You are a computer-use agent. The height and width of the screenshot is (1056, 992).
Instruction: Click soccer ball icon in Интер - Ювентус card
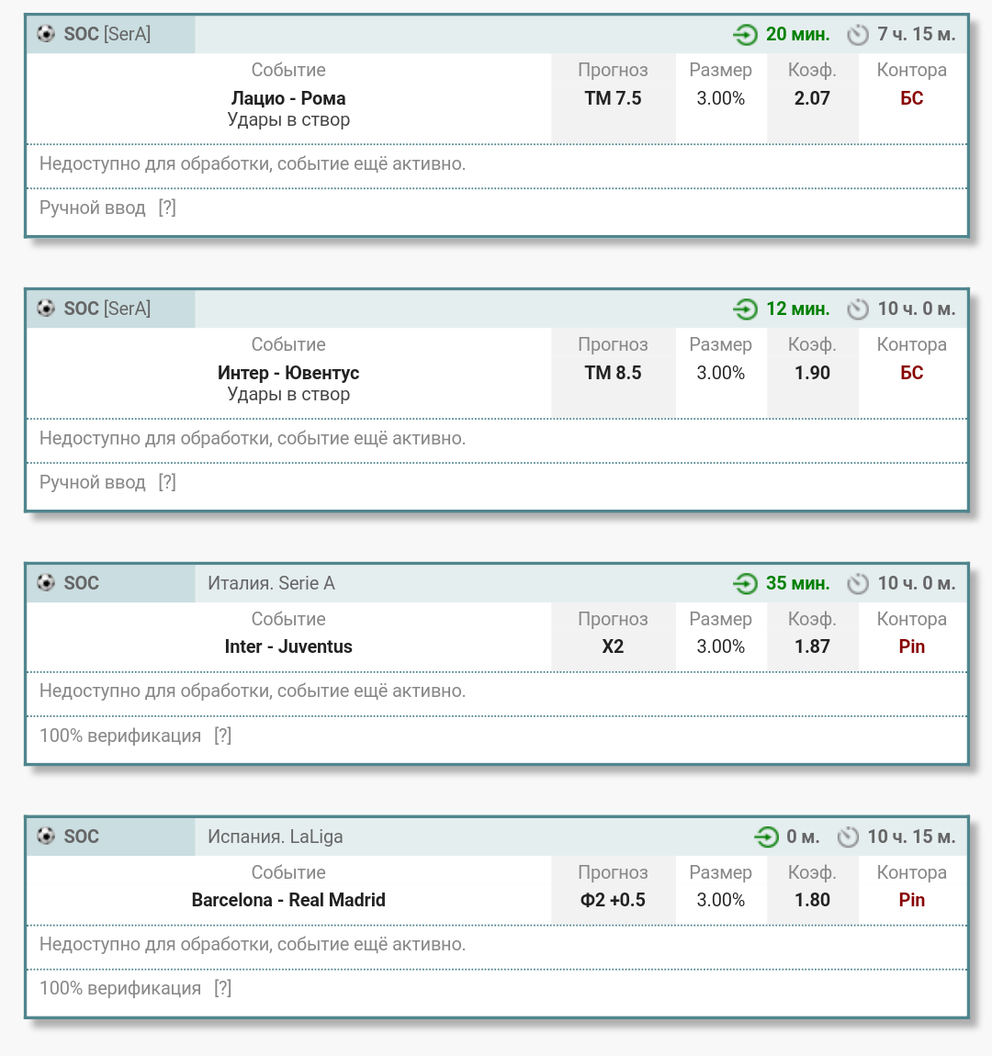tap(46, 309)
